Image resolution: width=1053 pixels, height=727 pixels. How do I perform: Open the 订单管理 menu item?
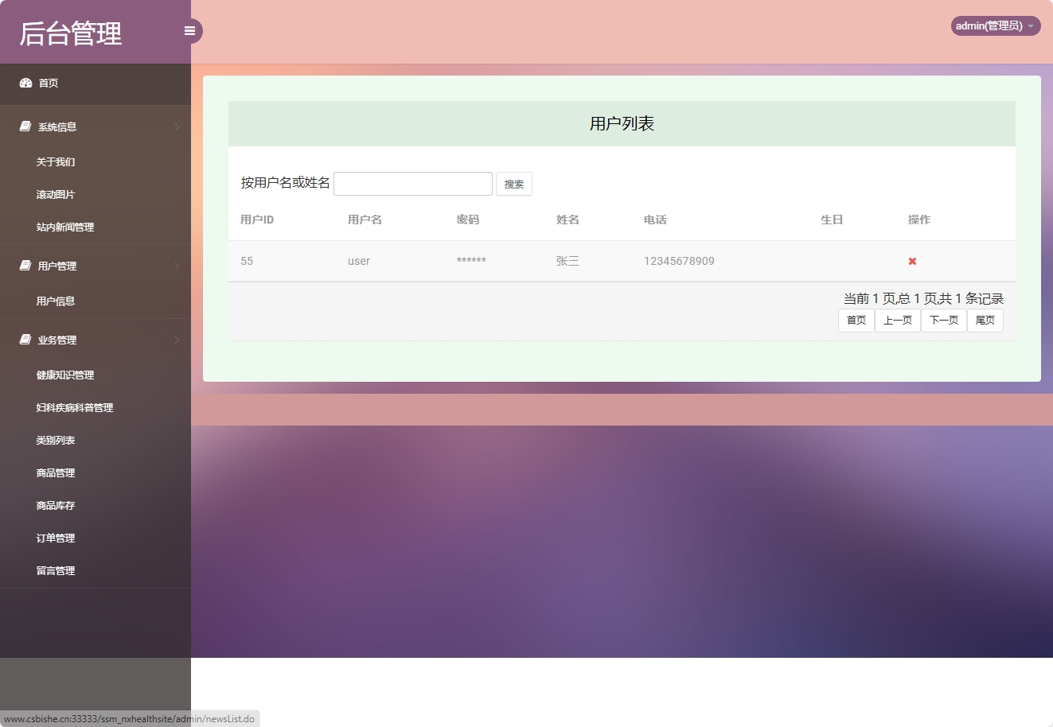point(55,538)
